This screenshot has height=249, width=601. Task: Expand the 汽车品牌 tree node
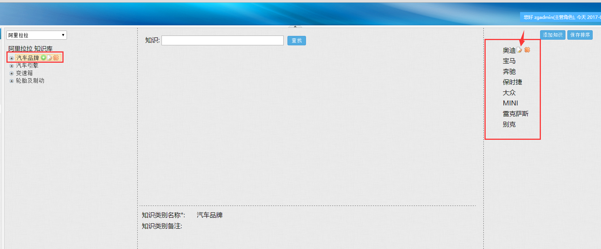click(11, 58)
